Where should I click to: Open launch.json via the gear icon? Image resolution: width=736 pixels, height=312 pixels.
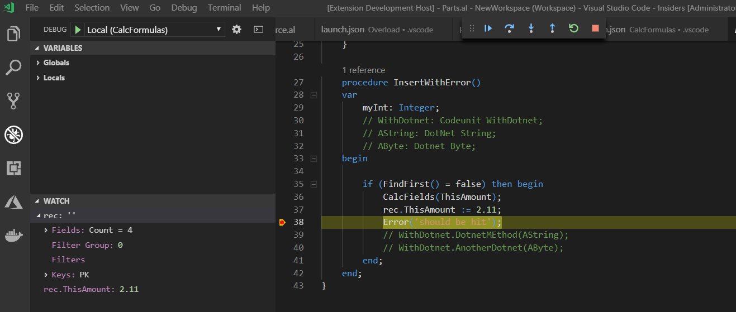click(x=236, y=30)
